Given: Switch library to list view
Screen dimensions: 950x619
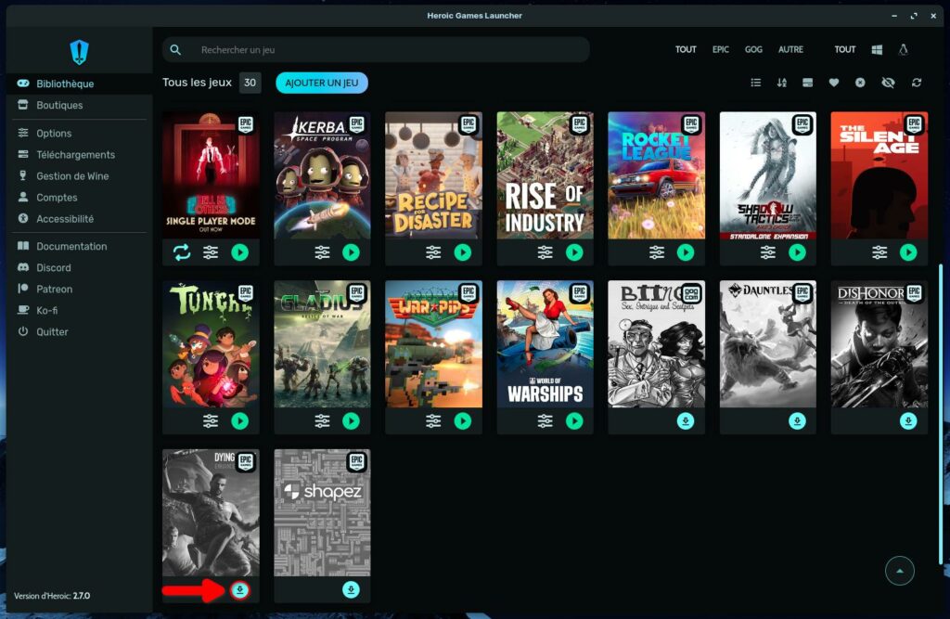Looking at the screenshot, I should [x=756, y=83].
